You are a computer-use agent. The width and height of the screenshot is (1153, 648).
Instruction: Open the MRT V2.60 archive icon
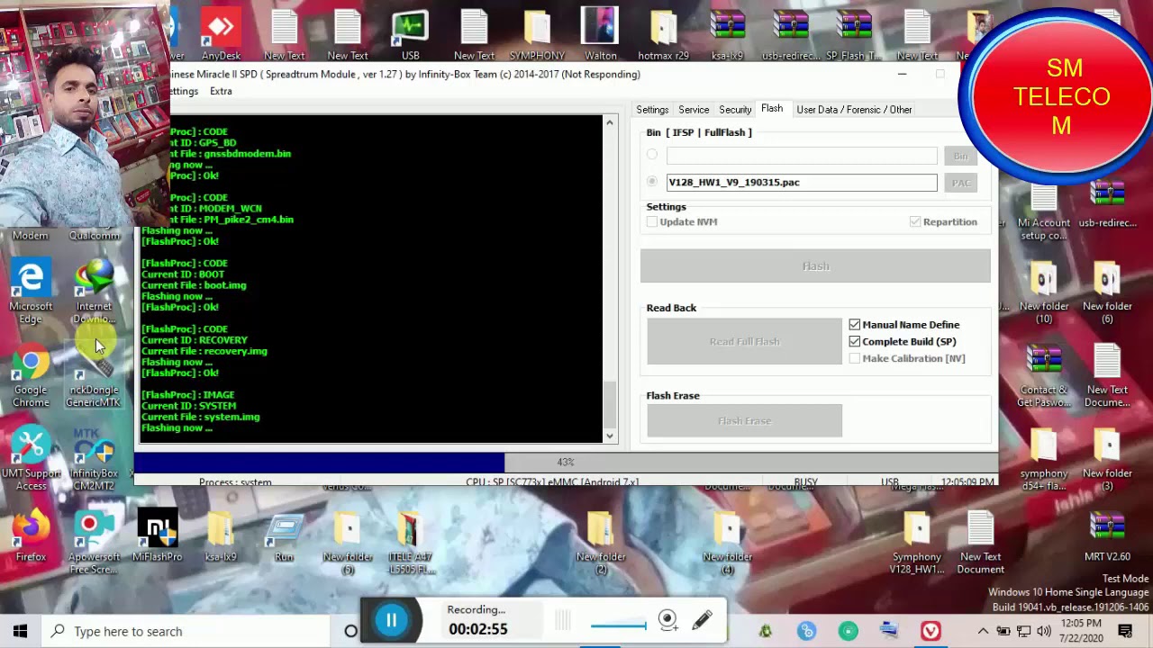(x=1107, y=538)
